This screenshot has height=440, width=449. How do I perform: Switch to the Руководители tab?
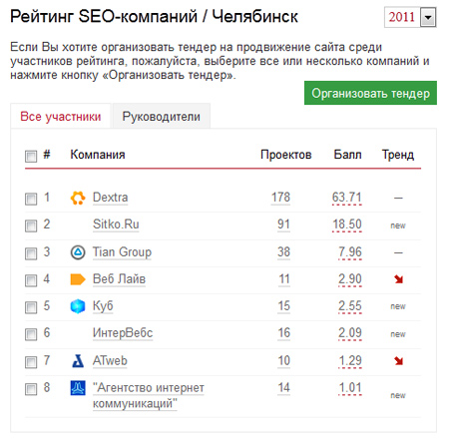(x=162, y=116)
